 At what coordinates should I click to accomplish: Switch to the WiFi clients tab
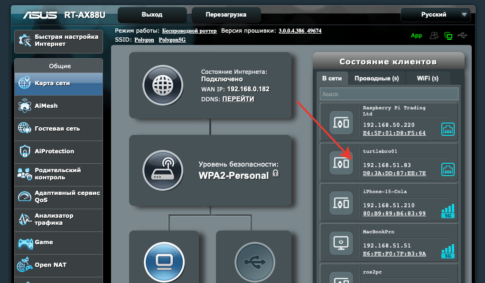427,78
